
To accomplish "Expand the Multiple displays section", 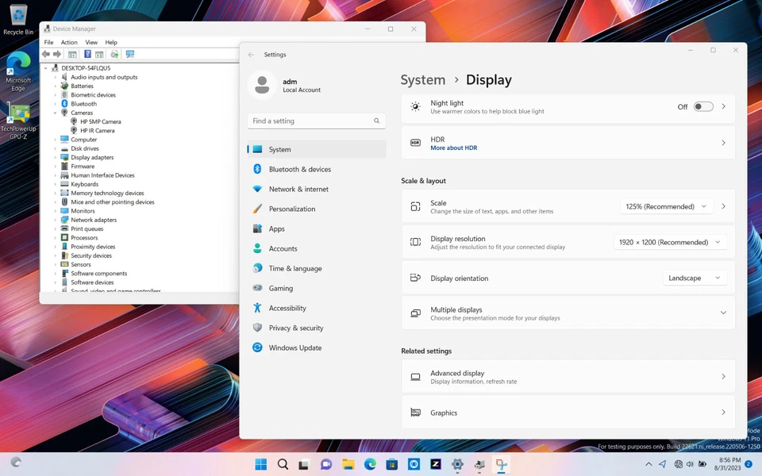I will pos(722,313).
